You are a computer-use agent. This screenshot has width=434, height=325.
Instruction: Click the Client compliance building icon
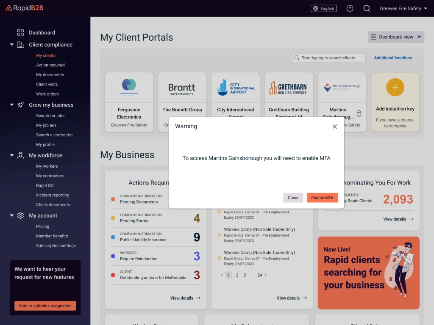[x=20, y=44]
